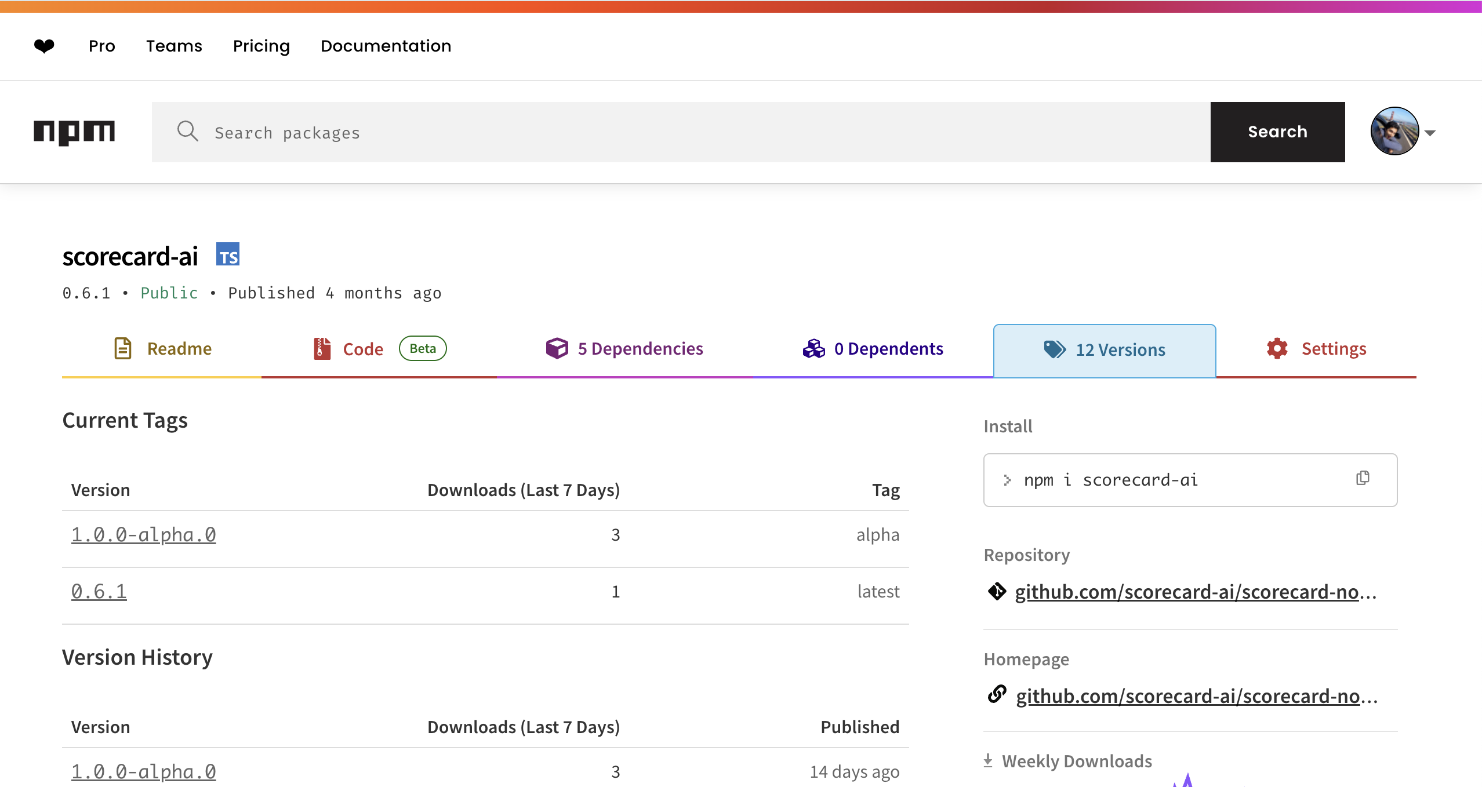Expand the user avatar dropdown arrow
Image resolution: width=1482 pixels, height=787 pixels.
point(1430,133)
